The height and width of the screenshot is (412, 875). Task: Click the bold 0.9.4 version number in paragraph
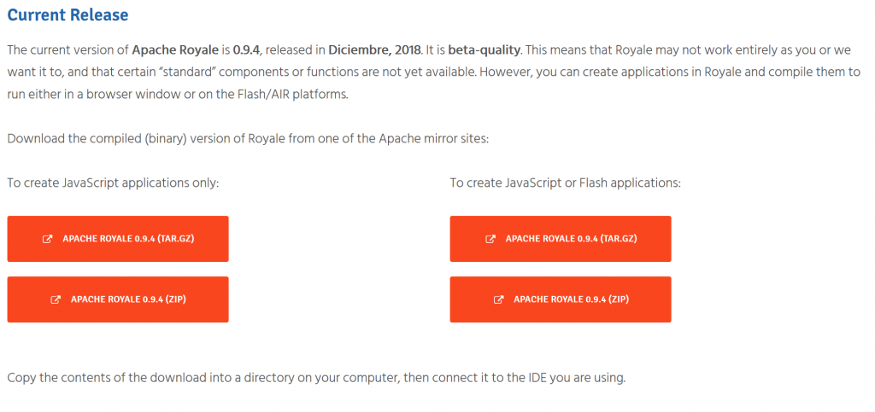(x=247, y=49)
